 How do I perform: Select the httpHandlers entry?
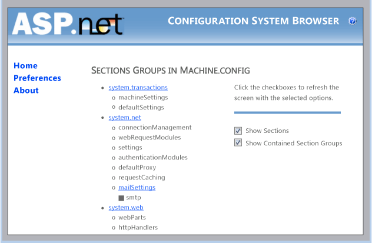pyautogui.click(x=138, y=228)
